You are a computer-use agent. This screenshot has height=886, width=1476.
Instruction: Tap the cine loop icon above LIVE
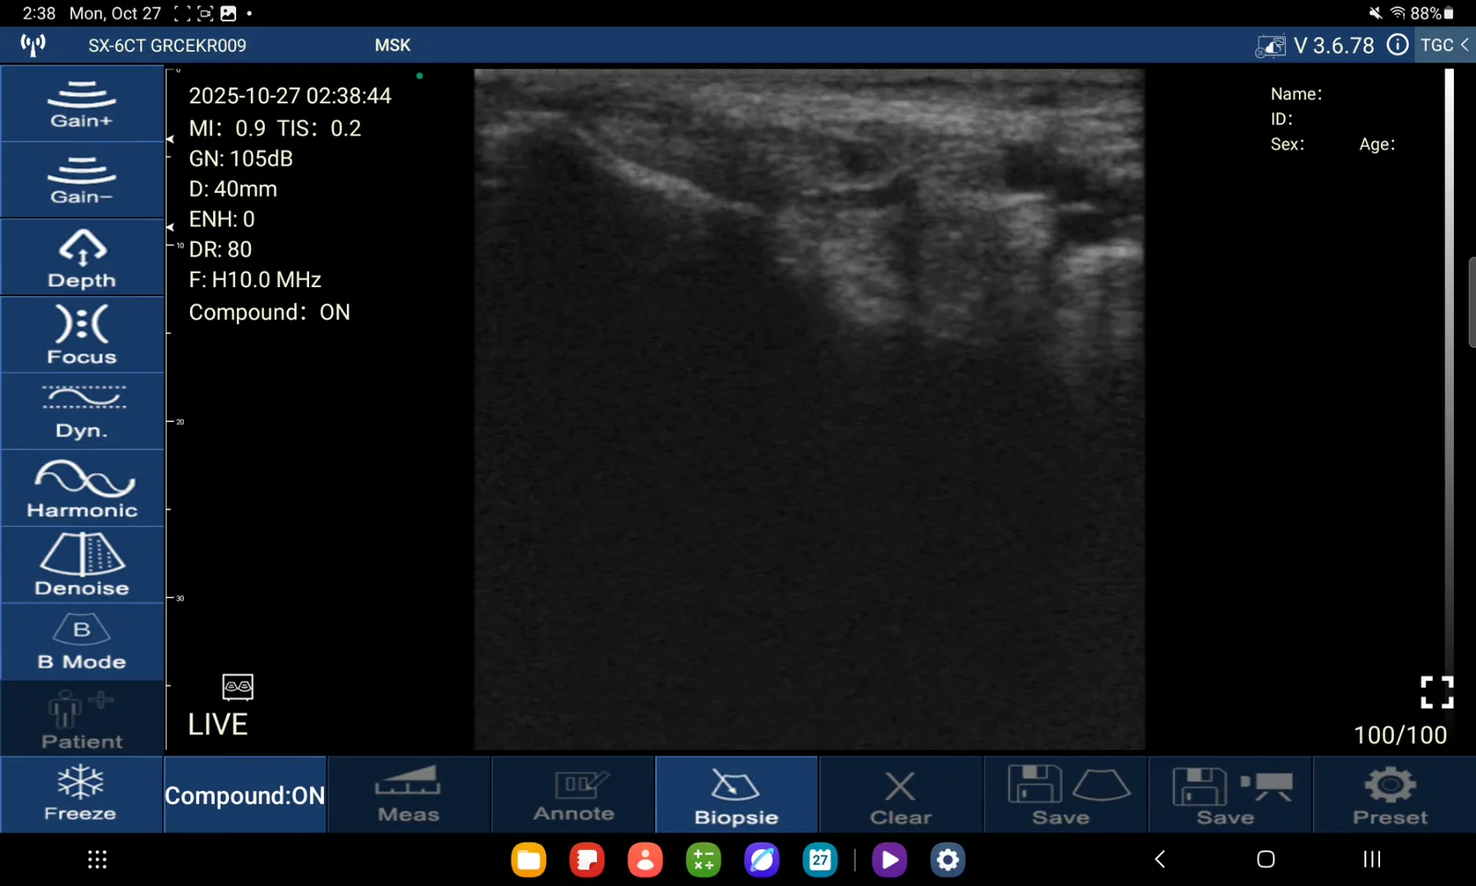coord(238,687)
